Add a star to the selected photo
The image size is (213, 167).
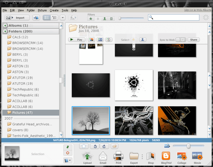pos(84,146)
